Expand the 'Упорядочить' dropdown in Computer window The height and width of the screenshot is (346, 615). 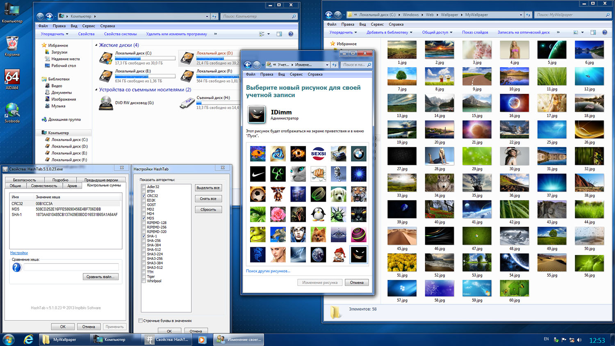(55, 34)
